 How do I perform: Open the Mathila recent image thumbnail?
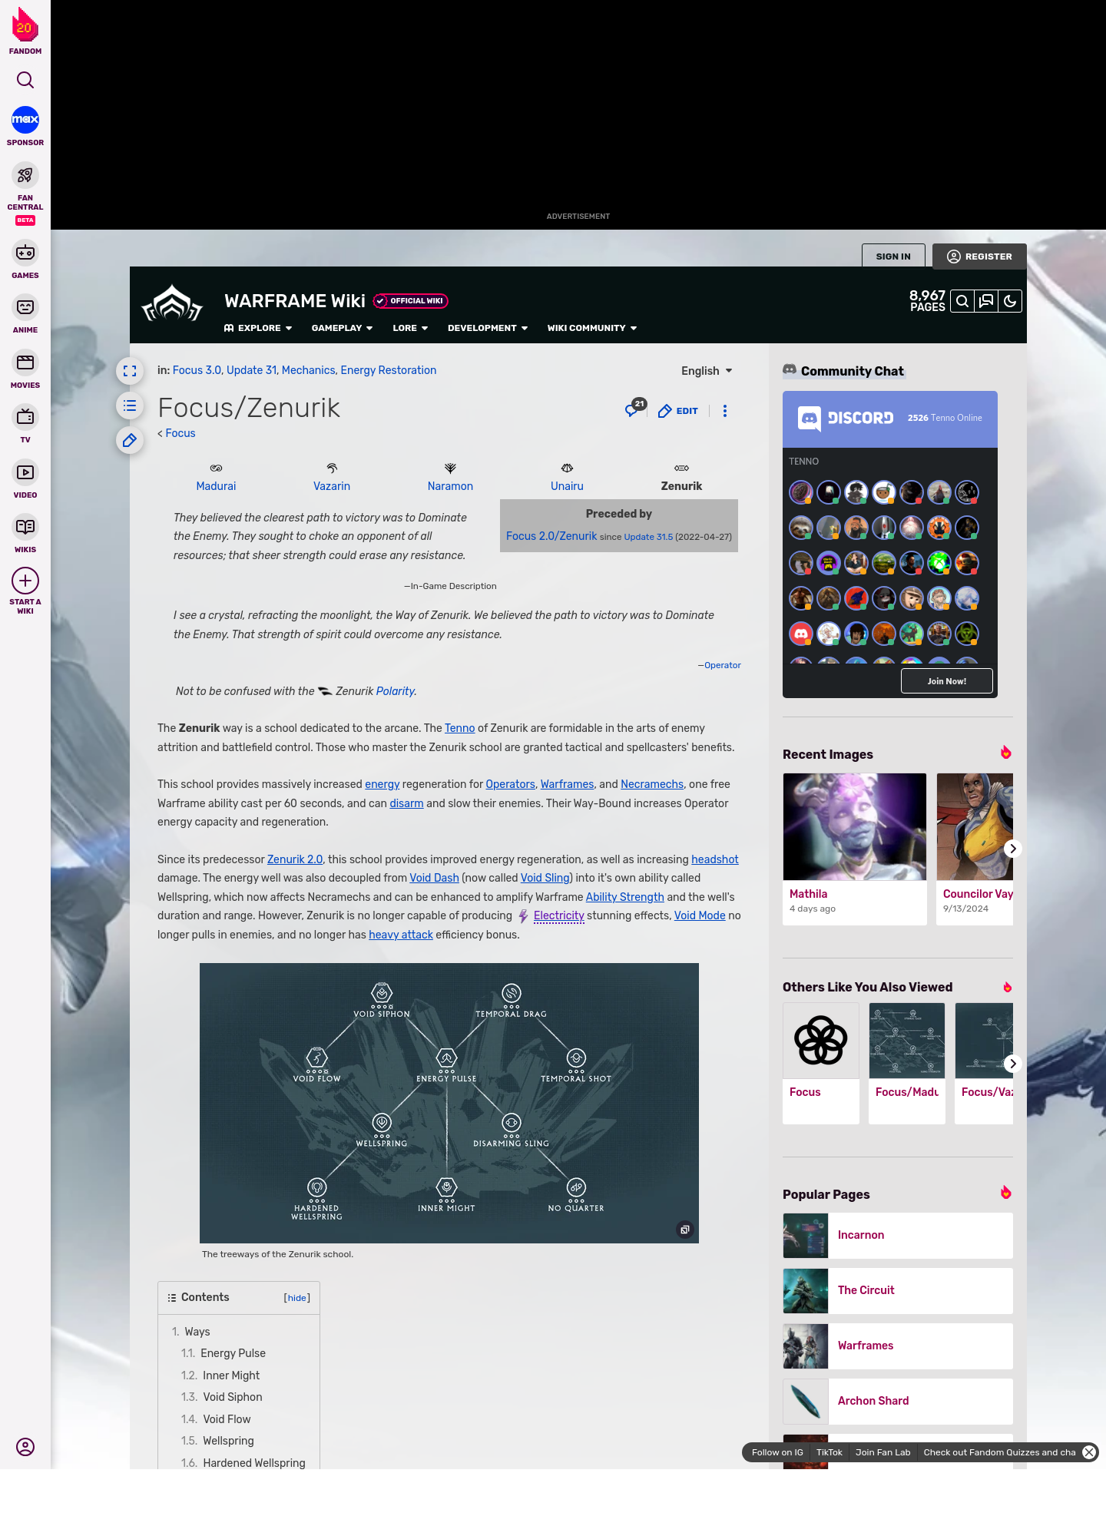855,827
